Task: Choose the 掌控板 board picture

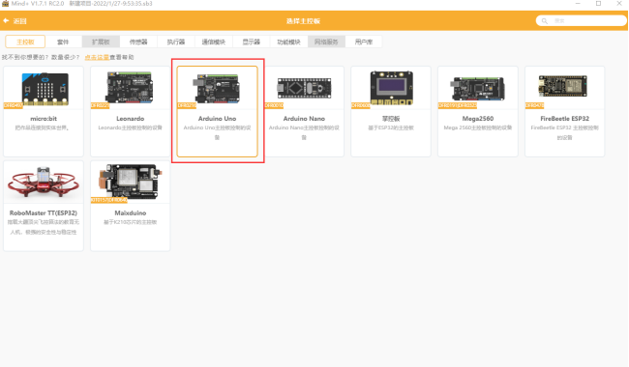Action: [x=391, y=88]
